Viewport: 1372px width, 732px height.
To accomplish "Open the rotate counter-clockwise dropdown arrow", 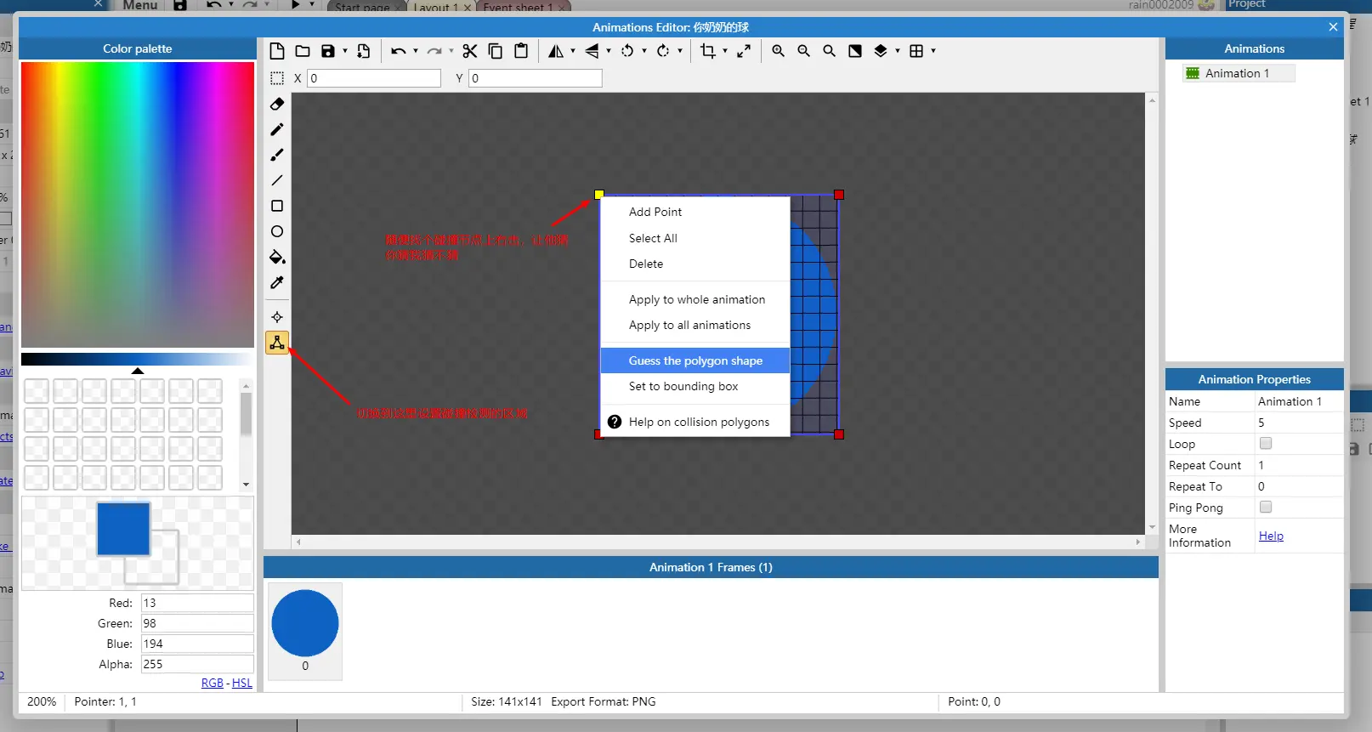I will click(x=644, y=51).
